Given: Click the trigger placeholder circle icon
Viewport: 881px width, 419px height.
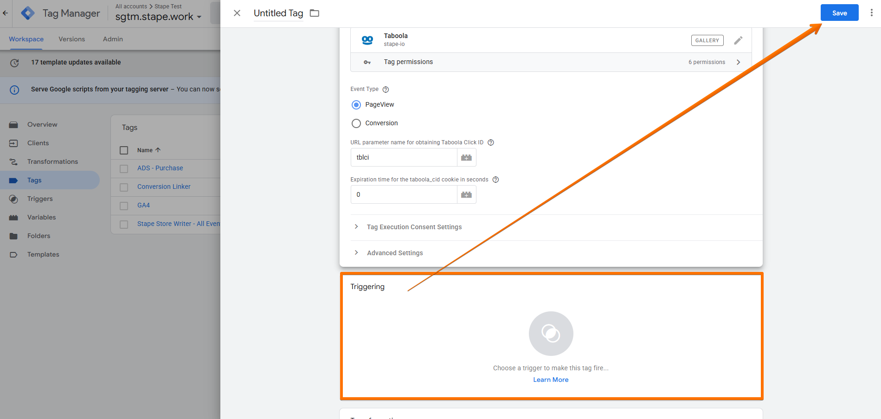Looking at the screenshot, I should pyautogui.click(x=551, y=334).
